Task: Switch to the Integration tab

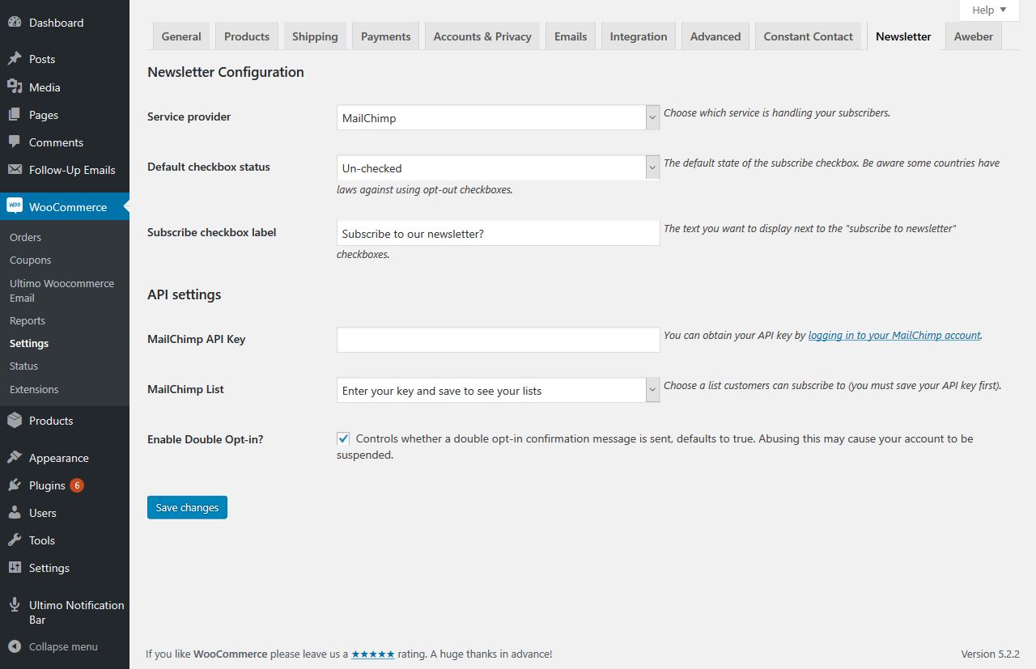Action: (x=639, y=36)
